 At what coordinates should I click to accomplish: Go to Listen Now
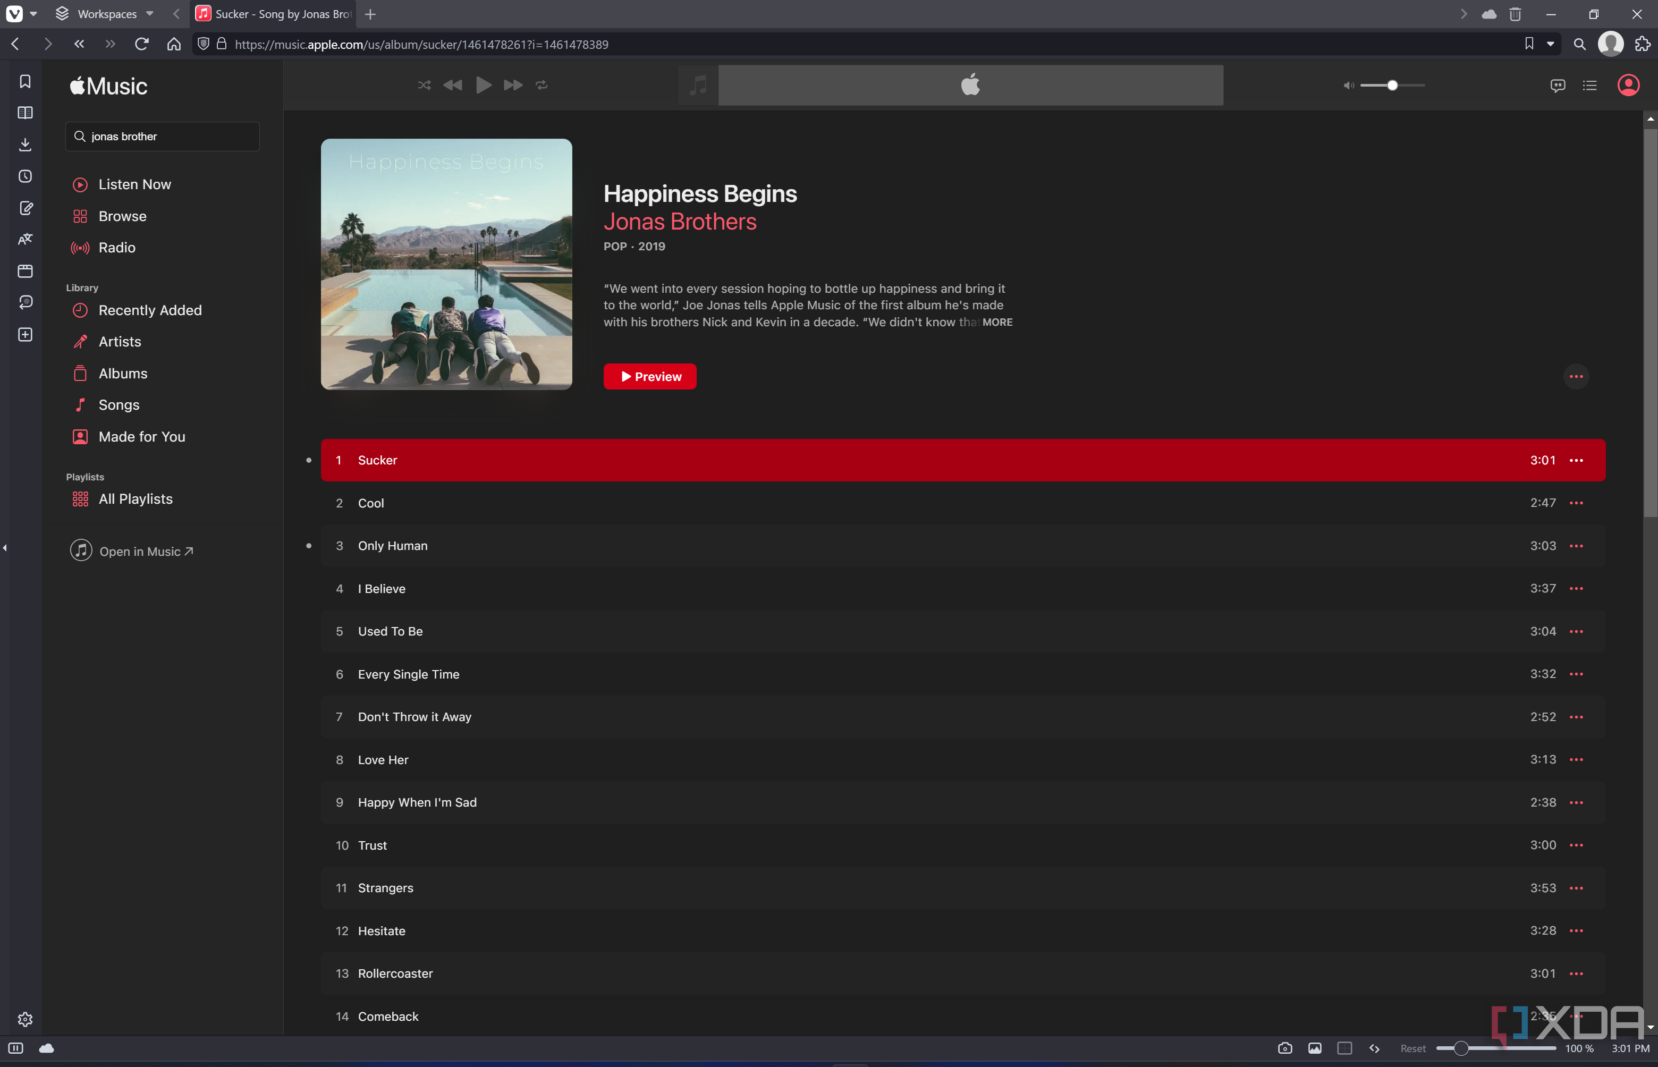click(134, 184)
